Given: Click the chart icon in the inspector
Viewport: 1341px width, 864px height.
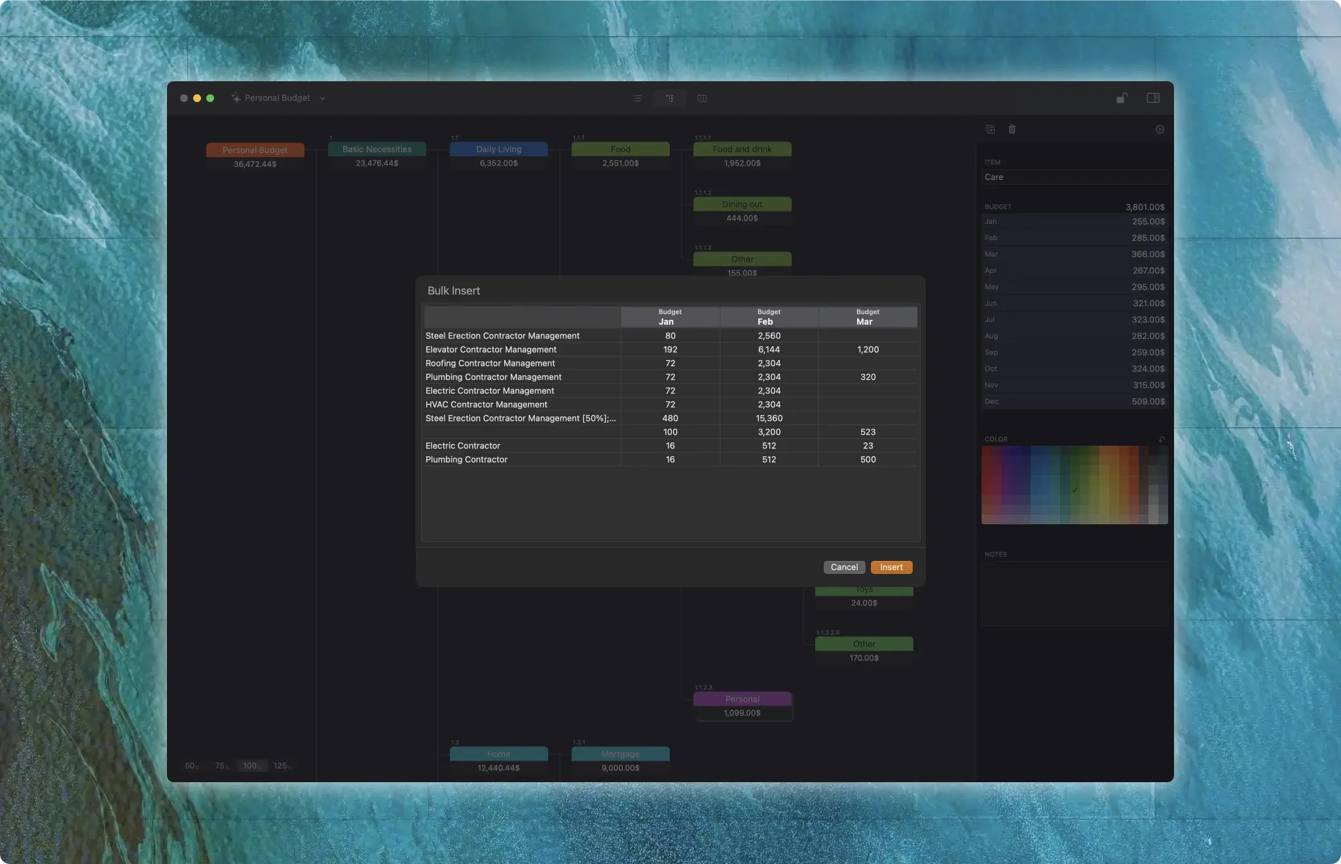Looking at the screenshot, I should tap(1160, 130).
